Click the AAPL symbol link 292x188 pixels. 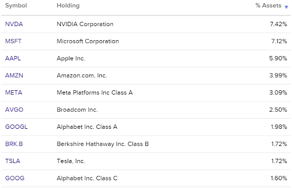pos(13,58)
